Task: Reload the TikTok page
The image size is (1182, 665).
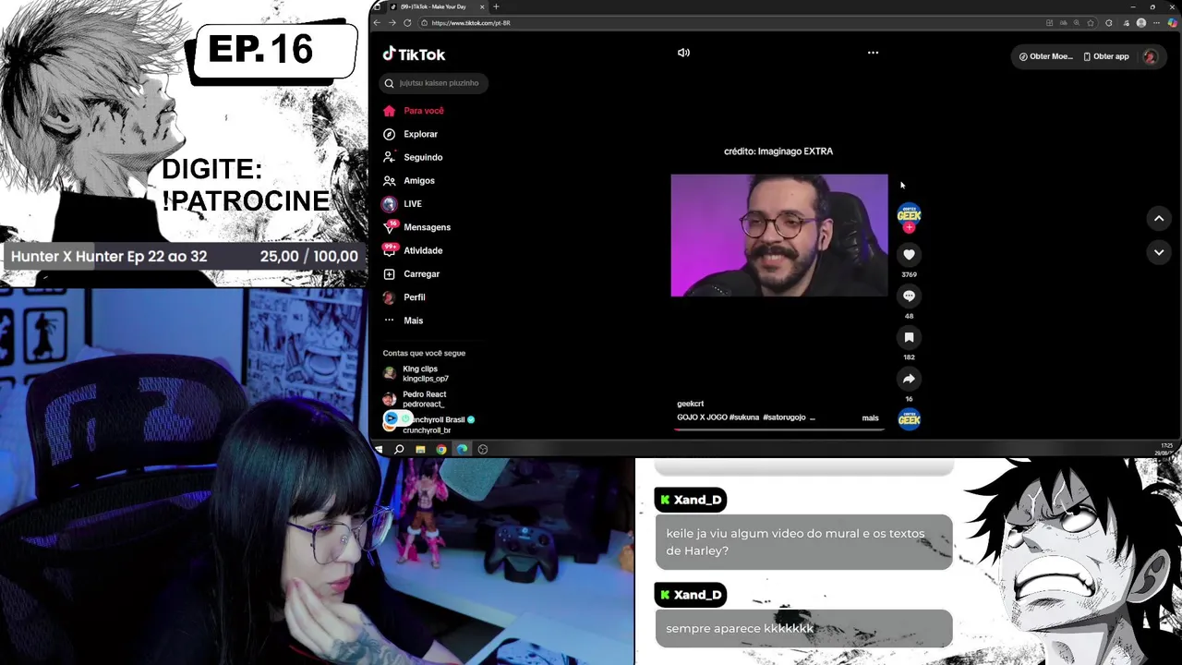Action: (407, 22)
